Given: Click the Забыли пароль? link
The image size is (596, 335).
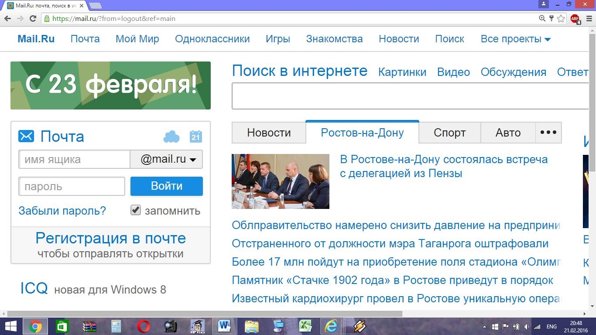Looking at the screenshot, I should 62,211.
